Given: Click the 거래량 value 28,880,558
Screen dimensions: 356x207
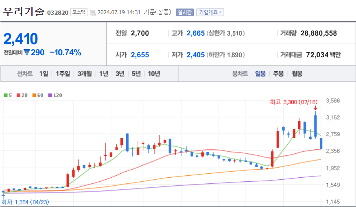Looking at the screenshot, I should (x=319, y=33).
